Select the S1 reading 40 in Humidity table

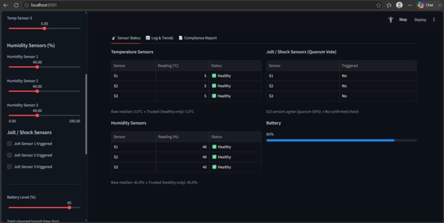tap(182, 147)
